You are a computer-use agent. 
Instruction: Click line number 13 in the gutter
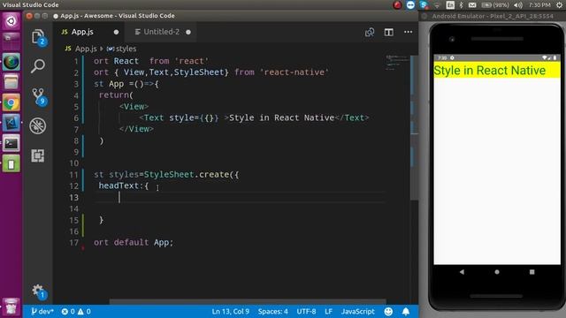[74, 198]
